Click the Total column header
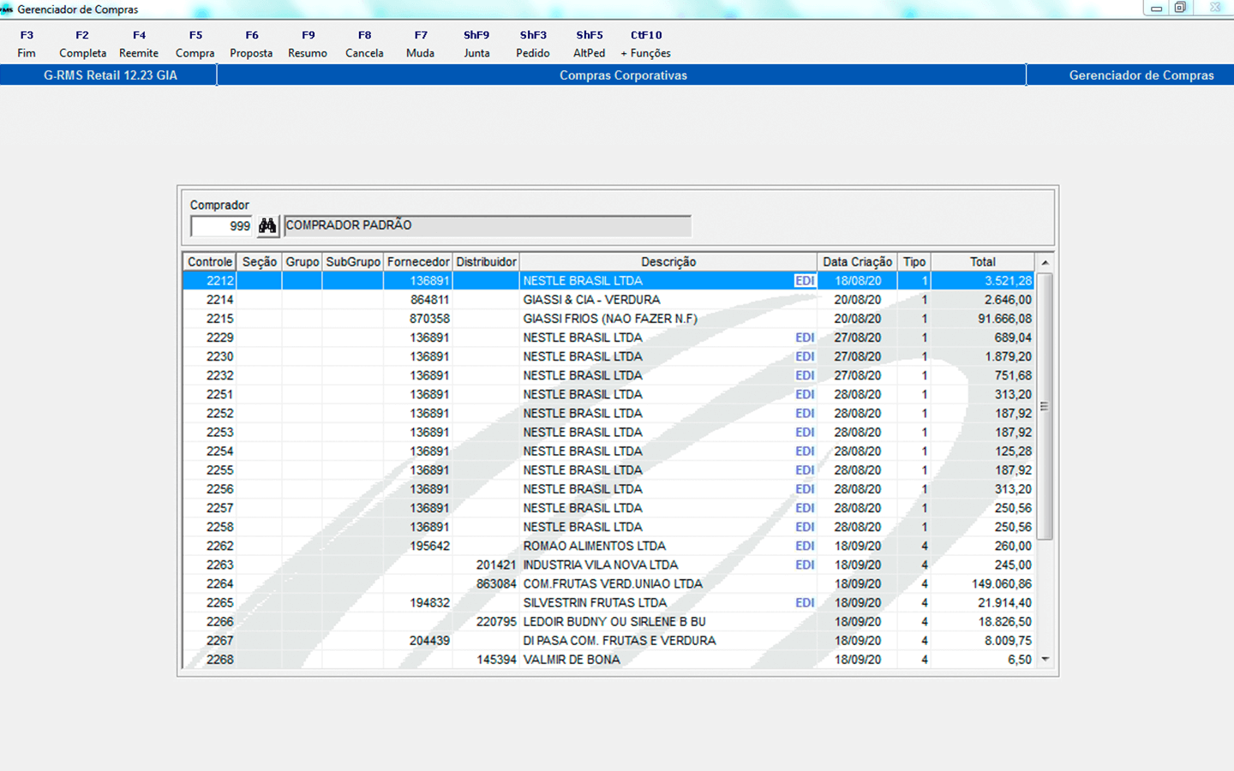The width and height of the screenshot is (1234, 771). pos(982,262)
